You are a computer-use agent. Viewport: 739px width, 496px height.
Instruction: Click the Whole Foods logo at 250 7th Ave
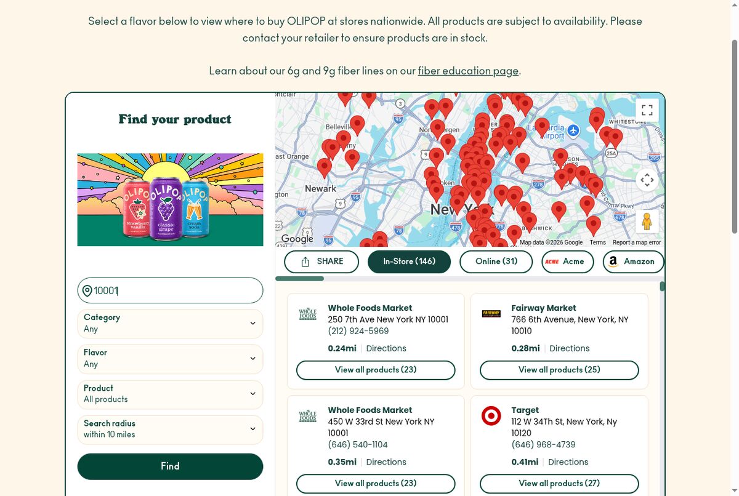pos(307,314)
